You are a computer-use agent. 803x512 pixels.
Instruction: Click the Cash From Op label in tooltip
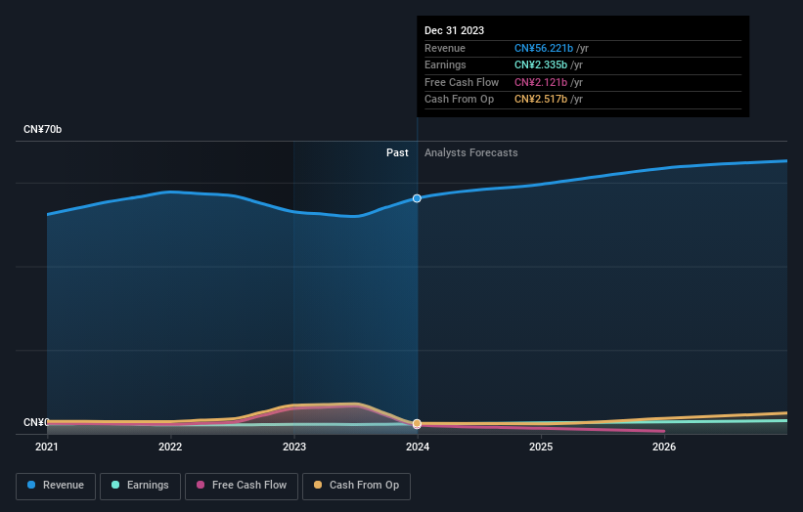(x=460, y=100)
